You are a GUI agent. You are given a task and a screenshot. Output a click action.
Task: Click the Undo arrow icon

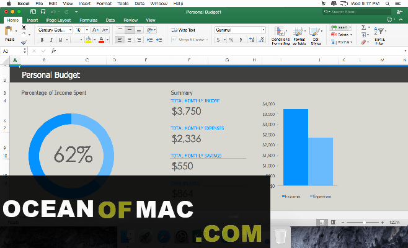tap(53, 12)
